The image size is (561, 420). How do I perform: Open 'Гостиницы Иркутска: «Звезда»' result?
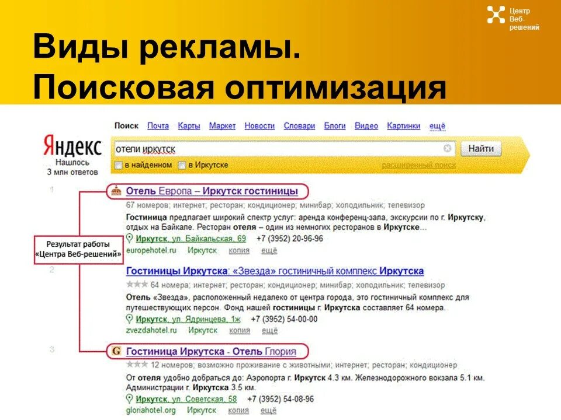[275, 271]
